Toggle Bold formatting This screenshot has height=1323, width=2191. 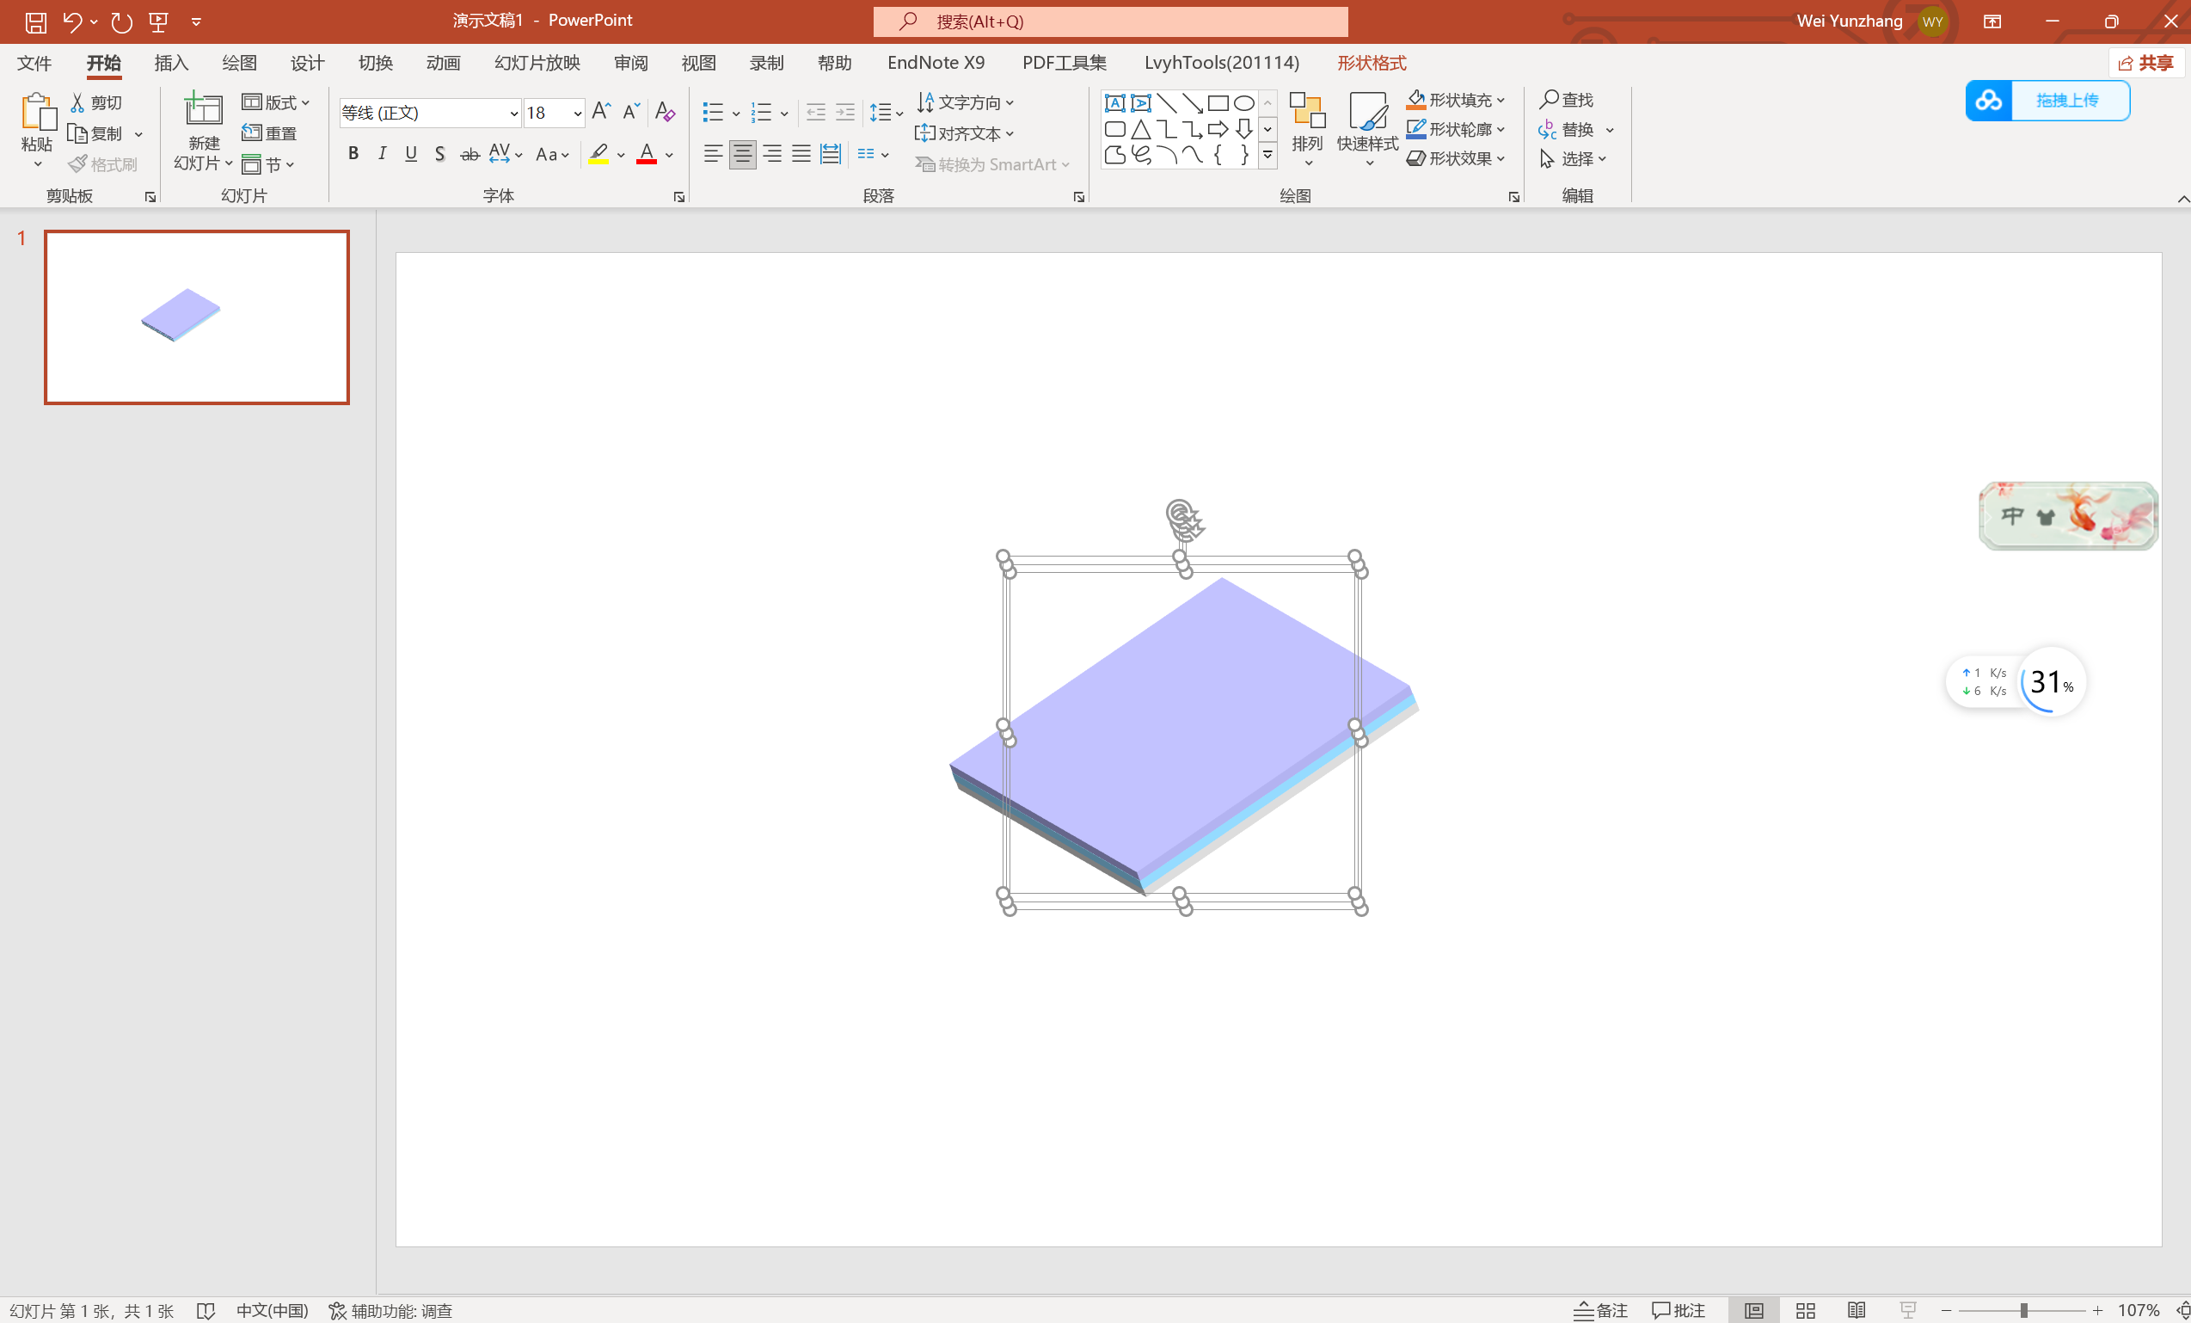(354, 154)
